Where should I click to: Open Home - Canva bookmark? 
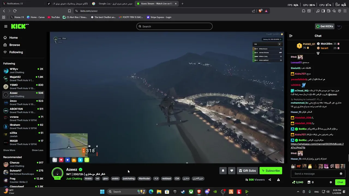[x=35, y=17]
